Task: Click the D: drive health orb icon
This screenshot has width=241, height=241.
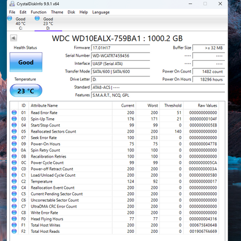Action: coord(37,19)
